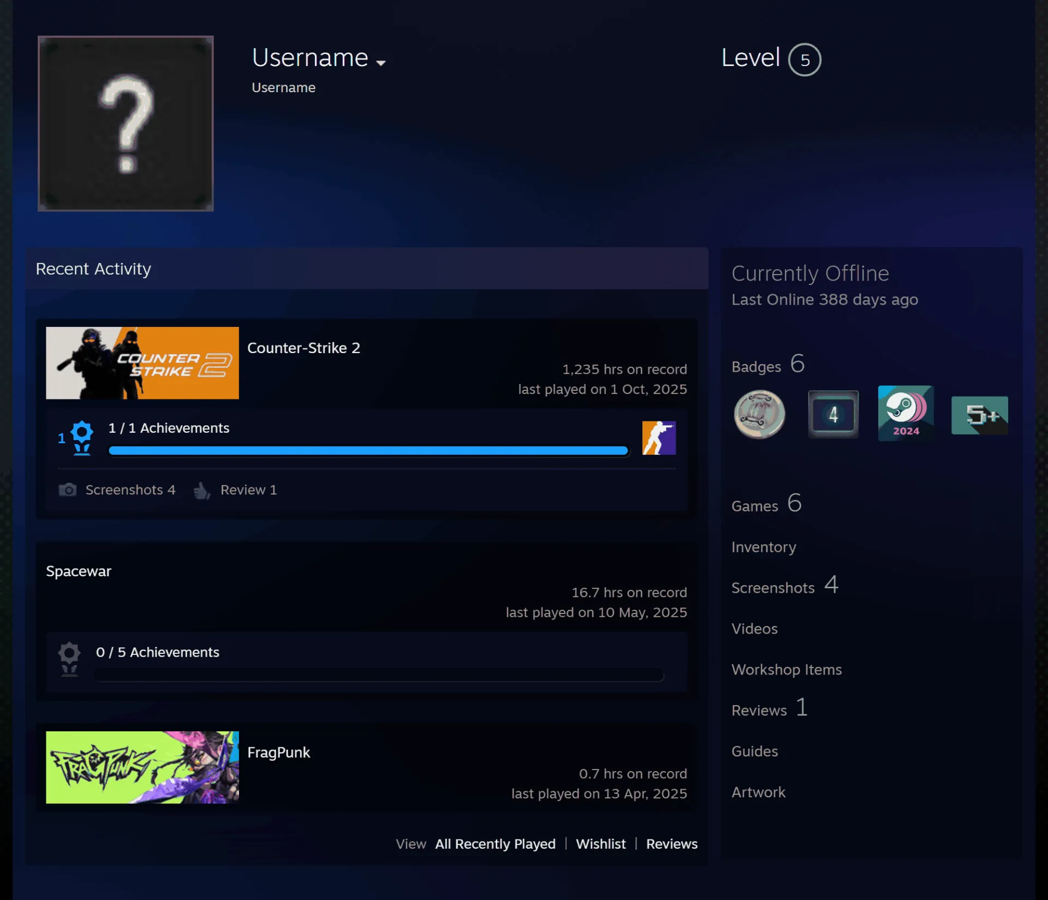
Task: Click the Years of Service 4 badge
Action: (833, 414)
